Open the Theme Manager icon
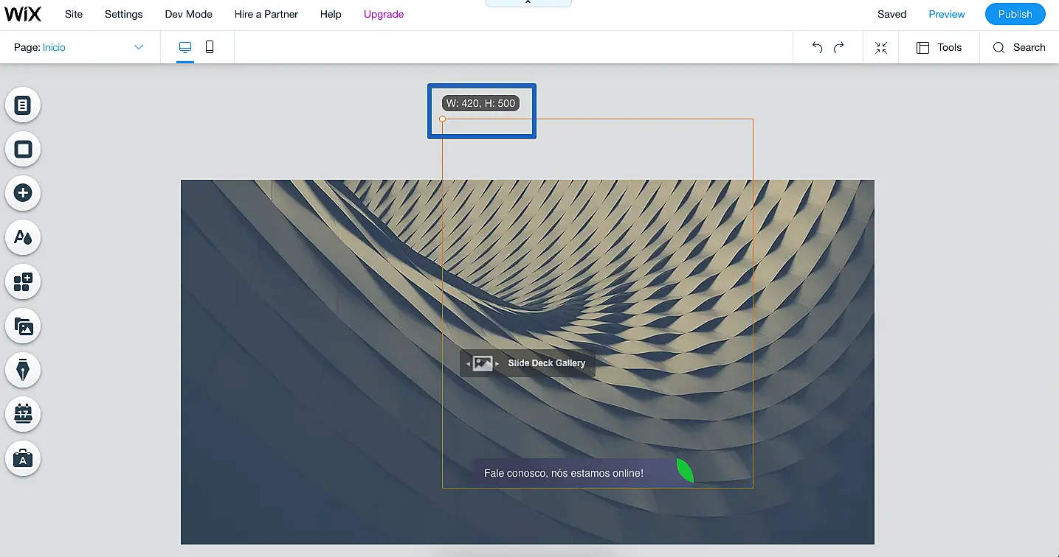1059x557 pixels. [x=23, y=237]
